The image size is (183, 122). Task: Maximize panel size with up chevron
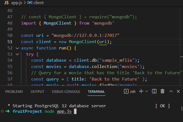(x=171, y=91)
